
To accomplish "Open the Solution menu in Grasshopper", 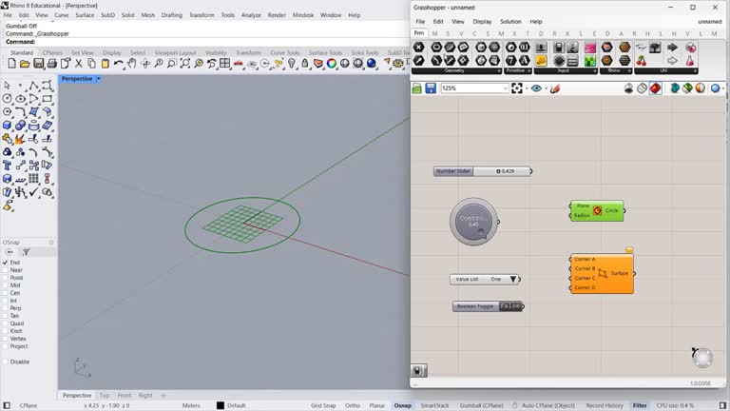I will 510,21.
